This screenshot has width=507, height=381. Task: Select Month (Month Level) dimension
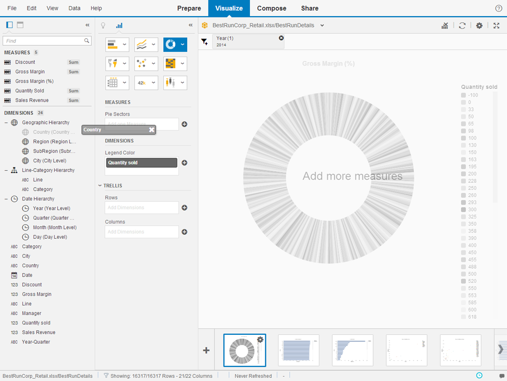[x=54, y=227]
